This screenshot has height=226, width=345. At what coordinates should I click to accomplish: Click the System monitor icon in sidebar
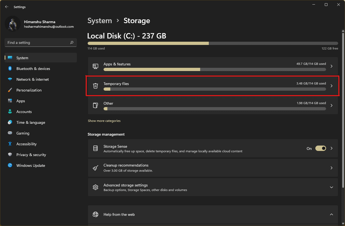(x=10, y=58)
